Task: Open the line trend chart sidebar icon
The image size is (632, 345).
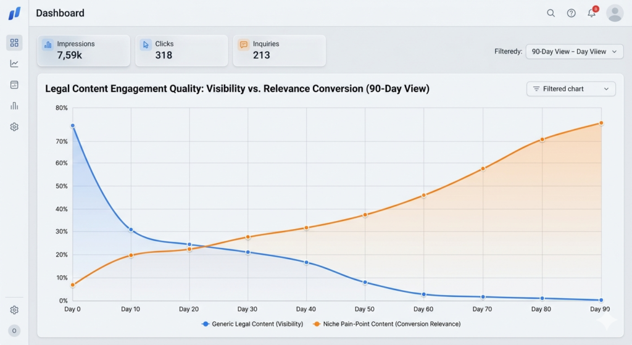Action: pos(14,64)
